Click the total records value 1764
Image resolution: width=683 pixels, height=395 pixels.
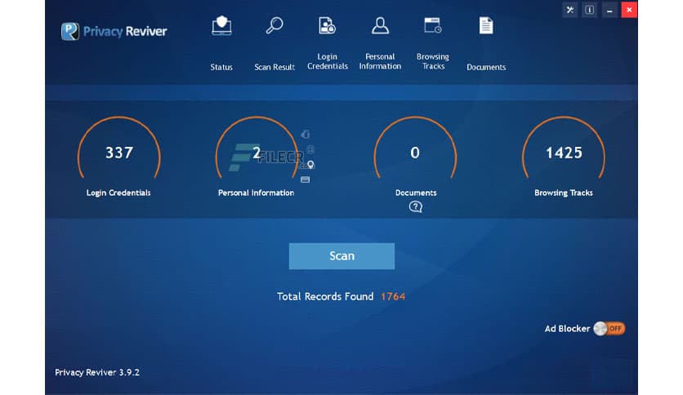393,297
